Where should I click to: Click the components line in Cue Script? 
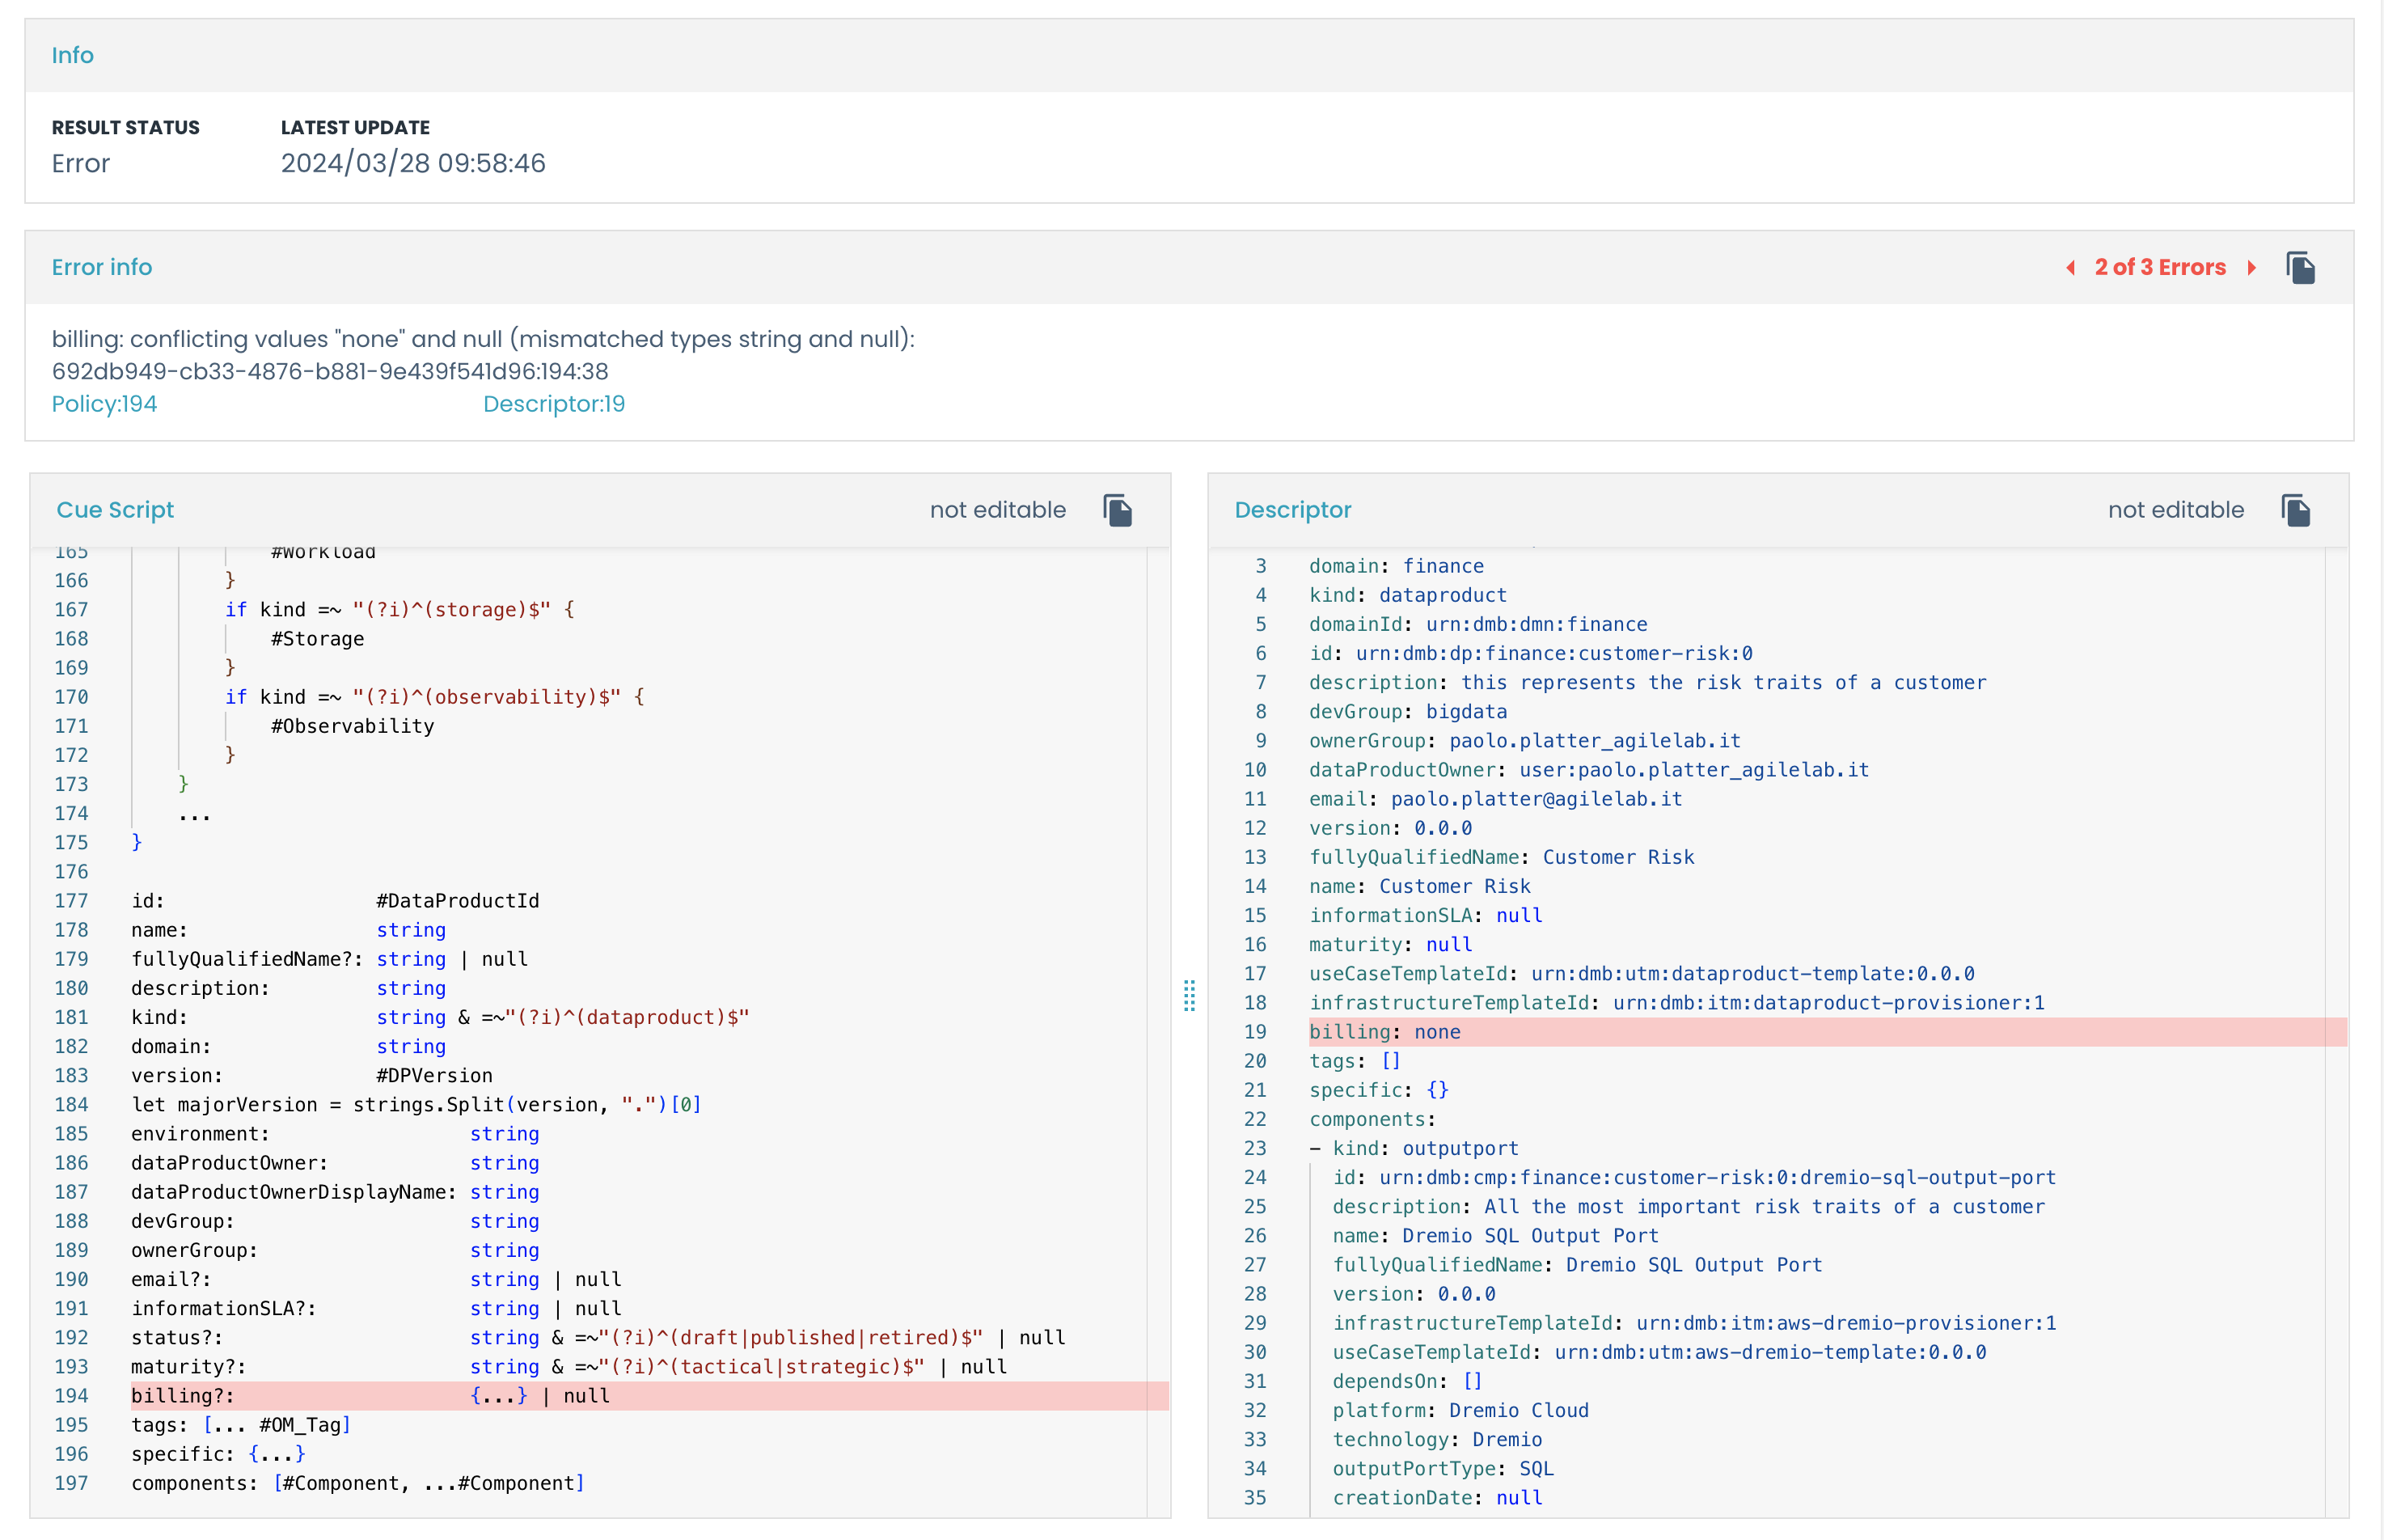(x=357, y=1483)
